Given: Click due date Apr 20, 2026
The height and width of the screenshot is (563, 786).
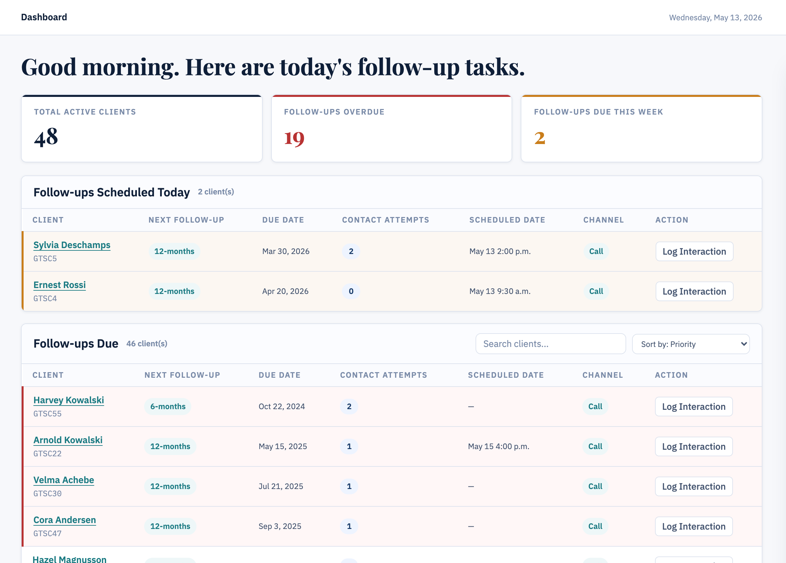Looking at the screenshot, I should (285, 291).
